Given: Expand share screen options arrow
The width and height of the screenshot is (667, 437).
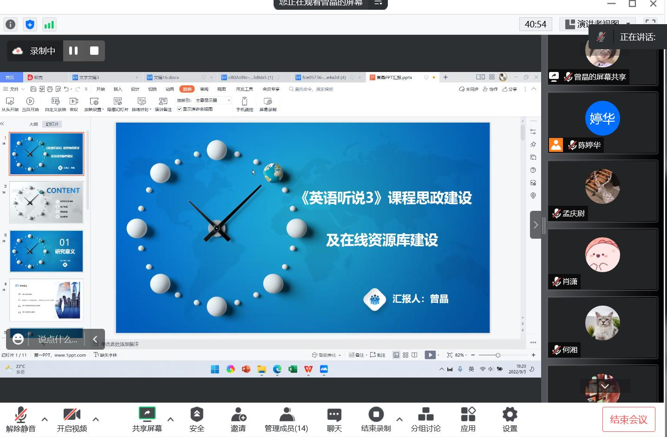Looking at the screenshot, I should pos(170,419).
